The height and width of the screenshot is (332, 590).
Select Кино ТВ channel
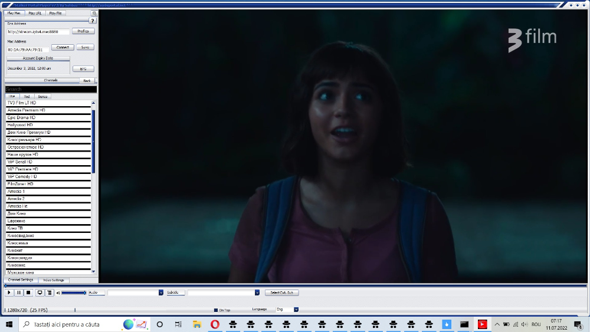click(x=48, y=228)
